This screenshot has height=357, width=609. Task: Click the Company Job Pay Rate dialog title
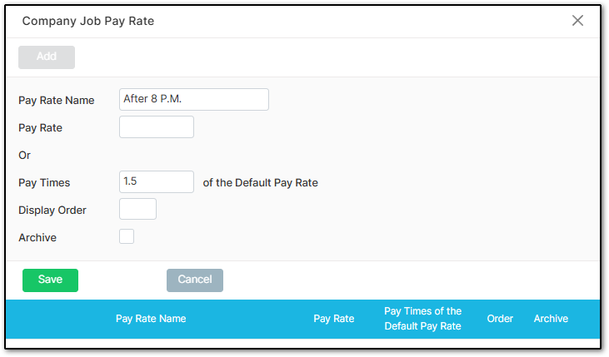click(x=88, y=21)
